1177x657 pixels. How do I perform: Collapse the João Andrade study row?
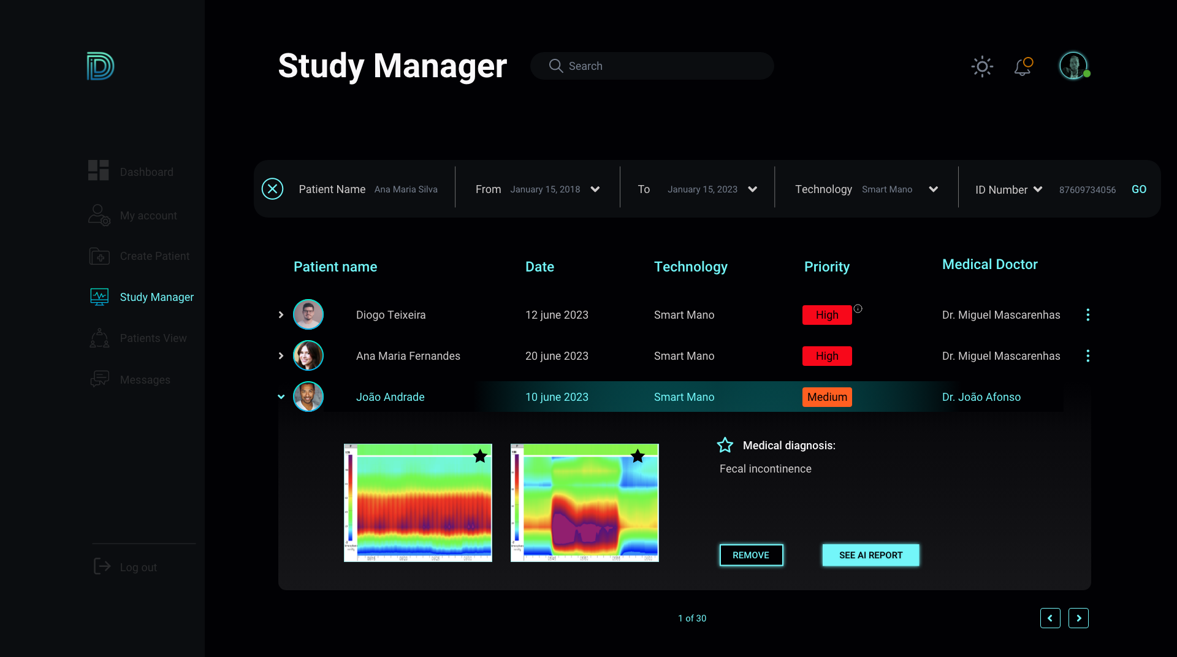(281, 397)
